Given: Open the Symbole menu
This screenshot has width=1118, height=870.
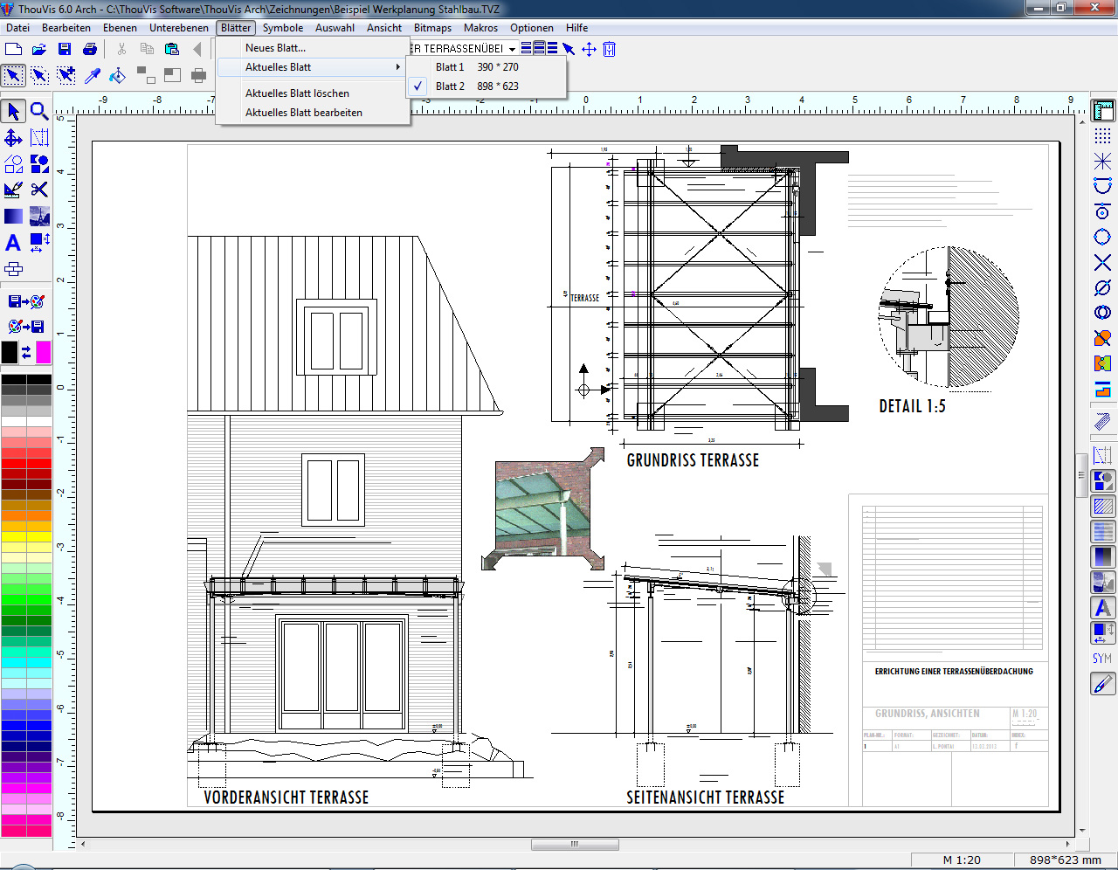Looking at the screenshot, I should click(283, 28).
